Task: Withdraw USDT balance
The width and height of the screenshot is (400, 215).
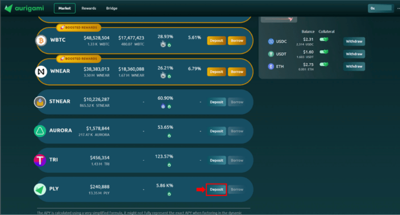Action: 354,54
